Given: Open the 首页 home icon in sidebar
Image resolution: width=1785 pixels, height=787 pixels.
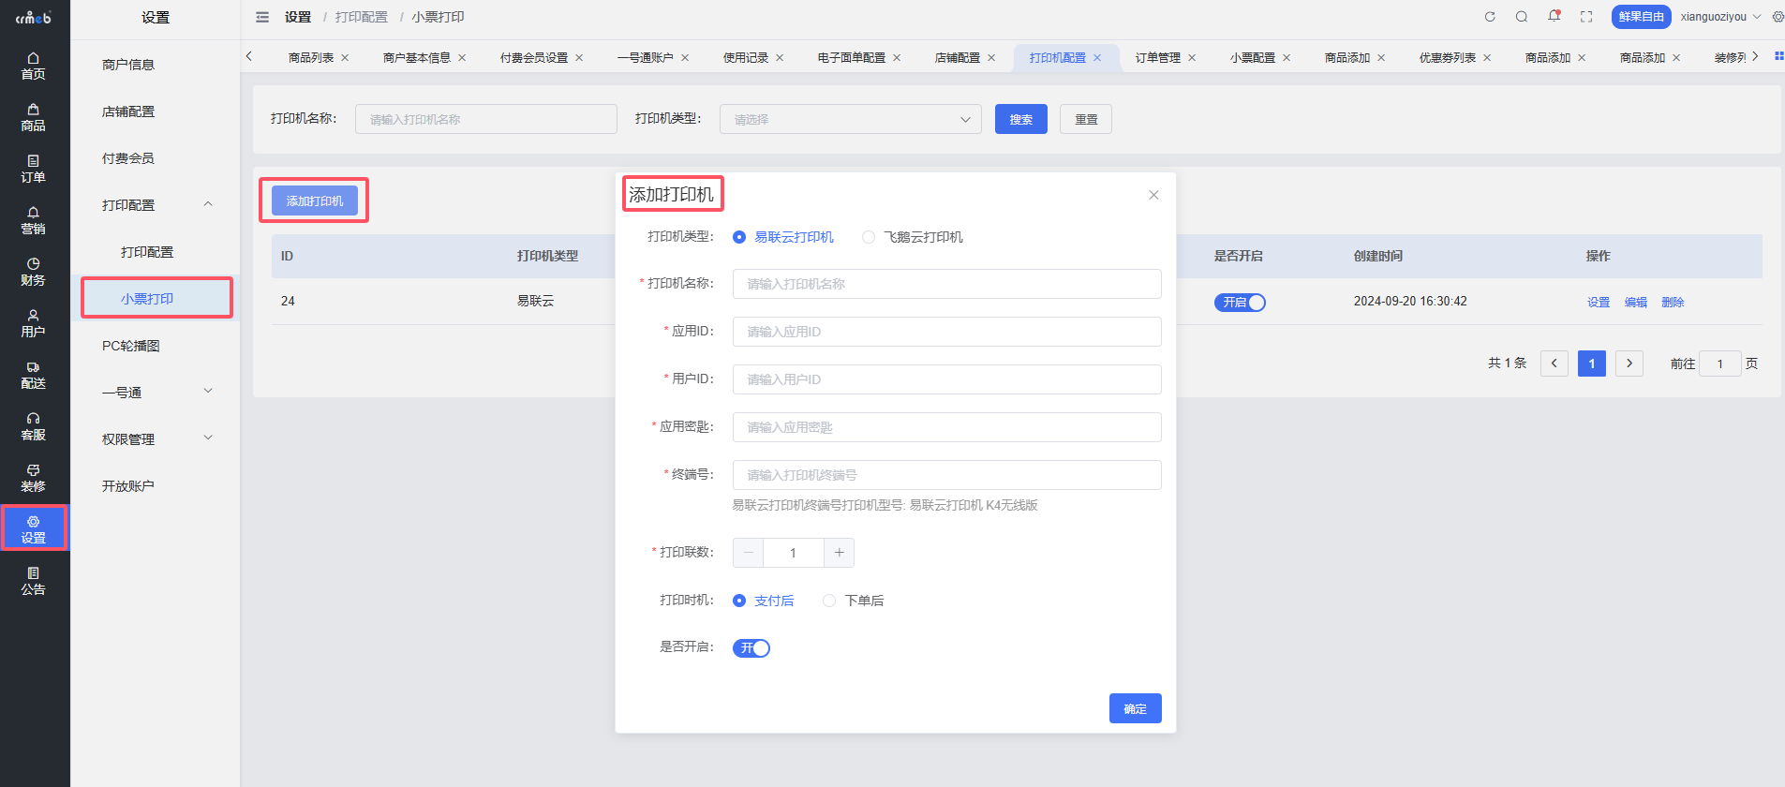Looking at the screenshot, I should 34,66.
